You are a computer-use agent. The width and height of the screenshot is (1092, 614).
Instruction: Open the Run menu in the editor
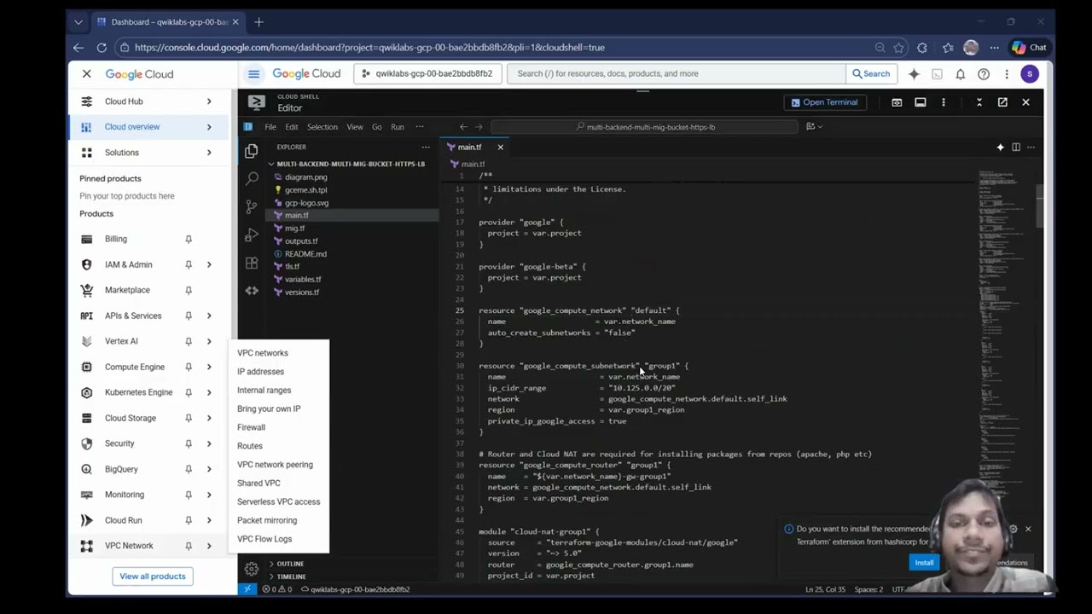click(x=398, y=127)
